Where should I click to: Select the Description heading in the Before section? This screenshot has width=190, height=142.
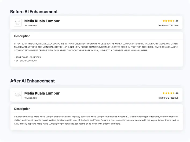[22, 36]
